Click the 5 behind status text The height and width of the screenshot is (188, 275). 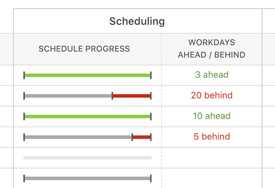[212, 137]
